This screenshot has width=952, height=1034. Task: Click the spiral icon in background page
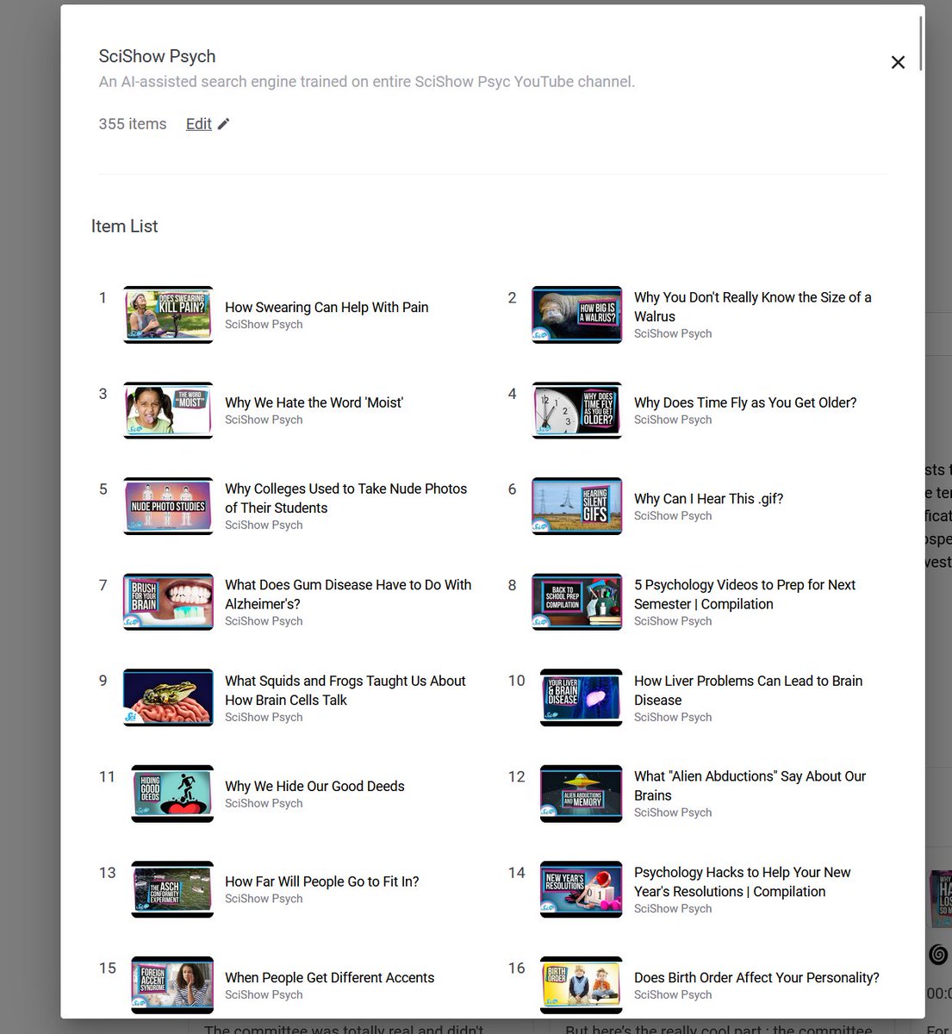click(x=939, y=954)
